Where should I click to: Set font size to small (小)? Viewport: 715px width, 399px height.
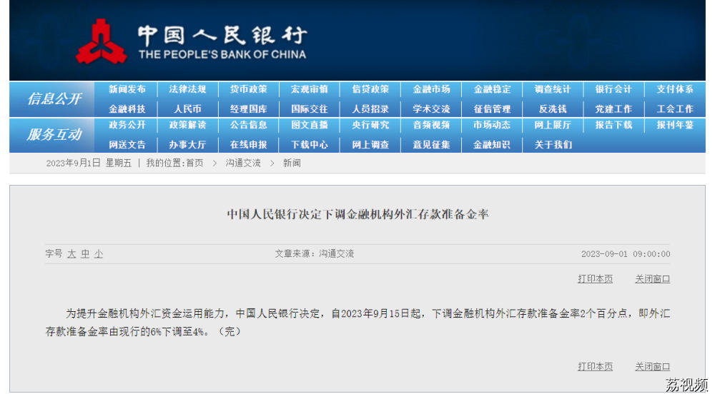[x=99, y=254]
